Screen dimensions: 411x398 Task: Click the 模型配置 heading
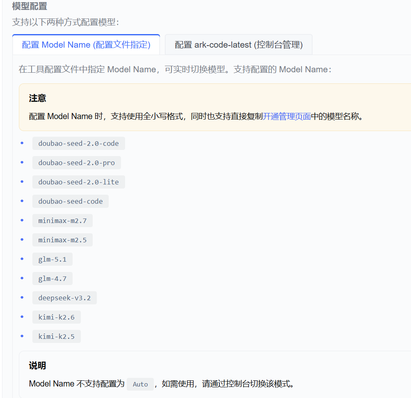(29, 6)
